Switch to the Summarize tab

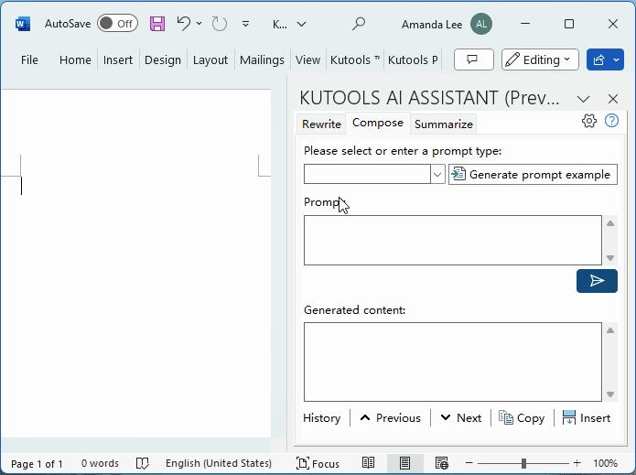point(444,124)
